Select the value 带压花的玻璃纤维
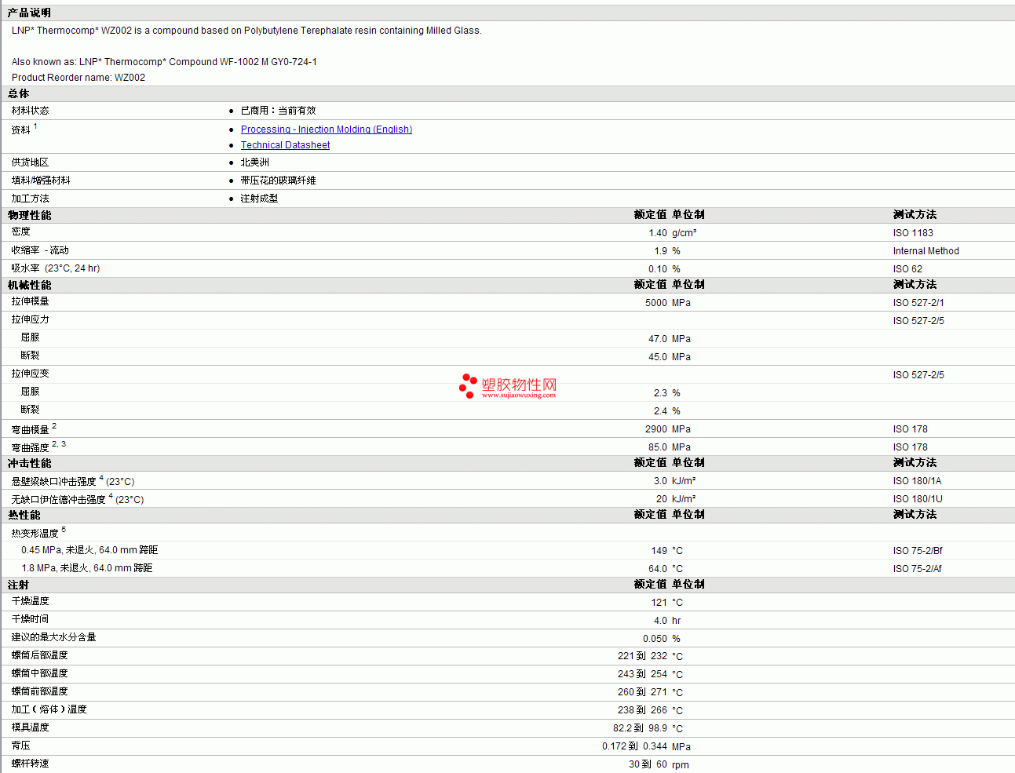 (278, 180)
